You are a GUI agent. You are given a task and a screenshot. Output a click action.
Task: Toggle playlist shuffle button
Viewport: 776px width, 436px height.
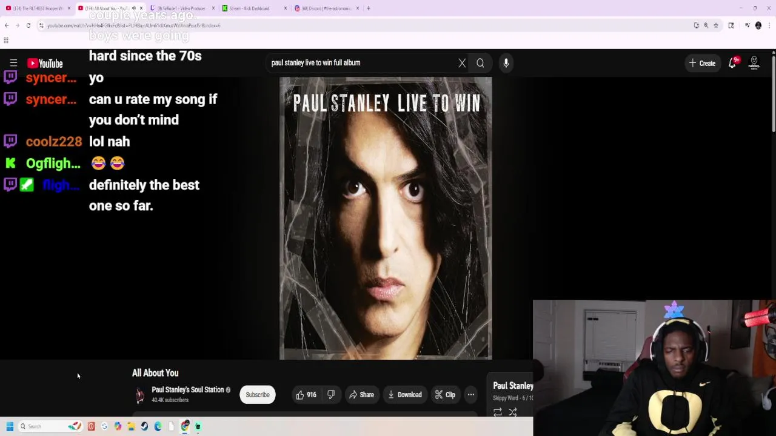point(513,412)
